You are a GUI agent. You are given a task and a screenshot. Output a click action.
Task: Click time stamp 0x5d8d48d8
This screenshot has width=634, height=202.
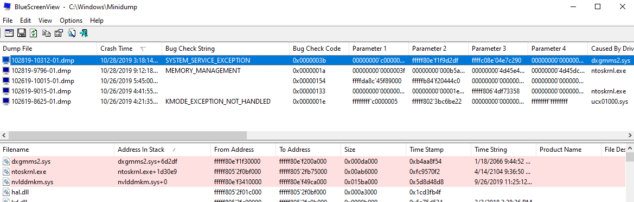(x=427, y=182)
